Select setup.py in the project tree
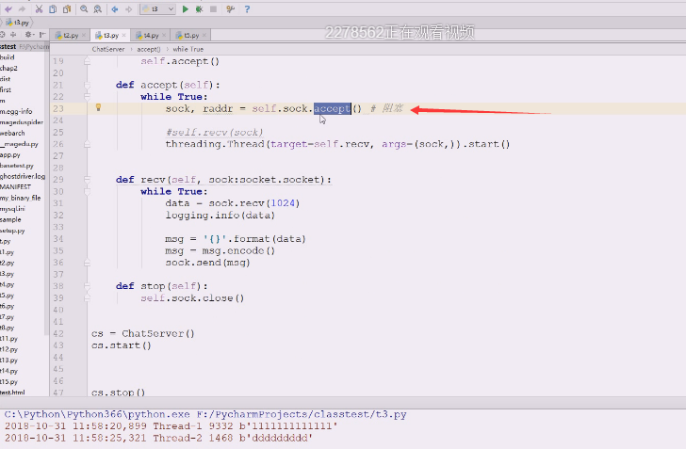 12,231
